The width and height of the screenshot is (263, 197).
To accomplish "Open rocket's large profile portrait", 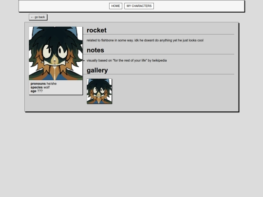I will (x=56, y=54).
